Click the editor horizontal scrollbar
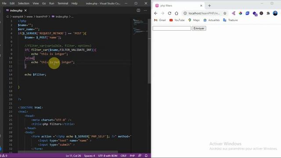The image size is (281, 158). click(68, 152)
